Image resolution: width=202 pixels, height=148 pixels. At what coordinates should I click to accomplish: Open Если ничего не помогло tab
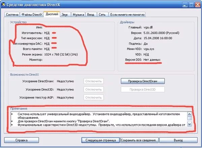pos(127,14)
